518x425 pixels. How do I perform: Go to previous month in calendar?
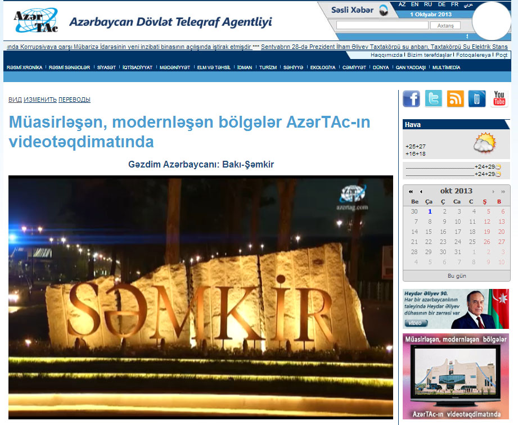coord(421,192)
